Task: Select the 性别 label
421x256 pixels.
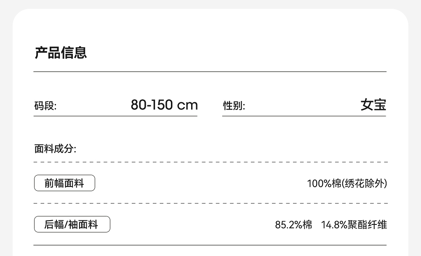Action: click(x=234, y=106)
